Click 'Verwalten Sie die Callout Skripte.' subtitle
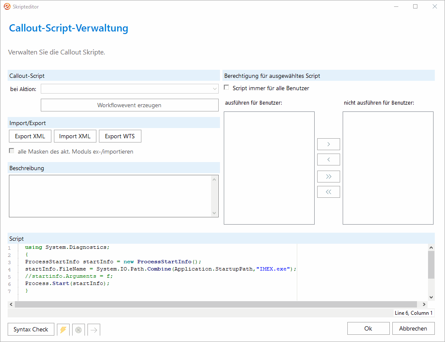The image size is (445, 342). (57, 52)
